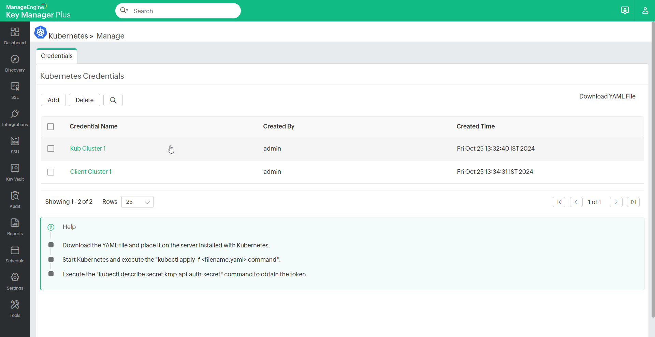Image resolution: width=655 pixels, height=337 pixels.
Task: Select the Discovery sidebar icon
Action: (x=15, y=63)
